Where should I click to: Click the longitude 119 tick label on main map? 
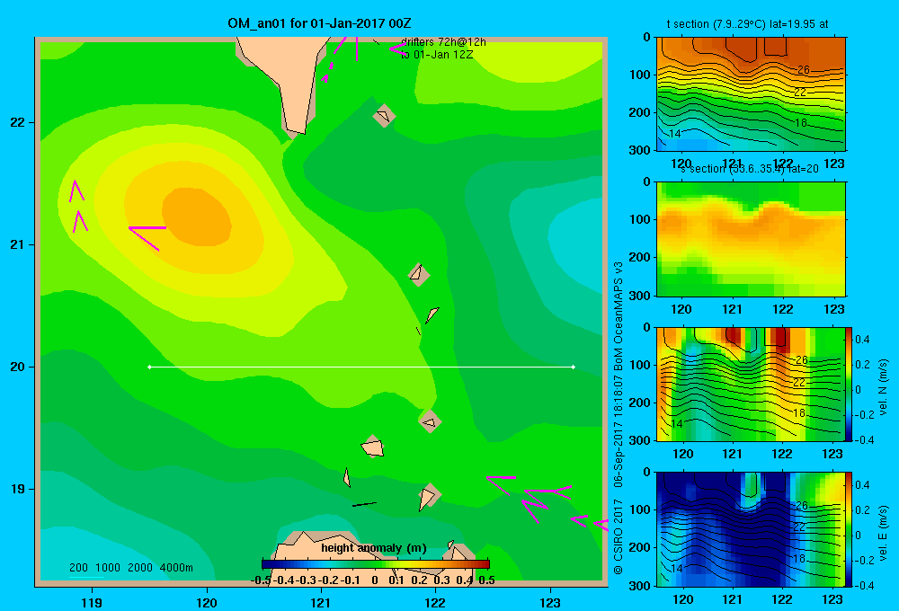[x=92, y=603]
